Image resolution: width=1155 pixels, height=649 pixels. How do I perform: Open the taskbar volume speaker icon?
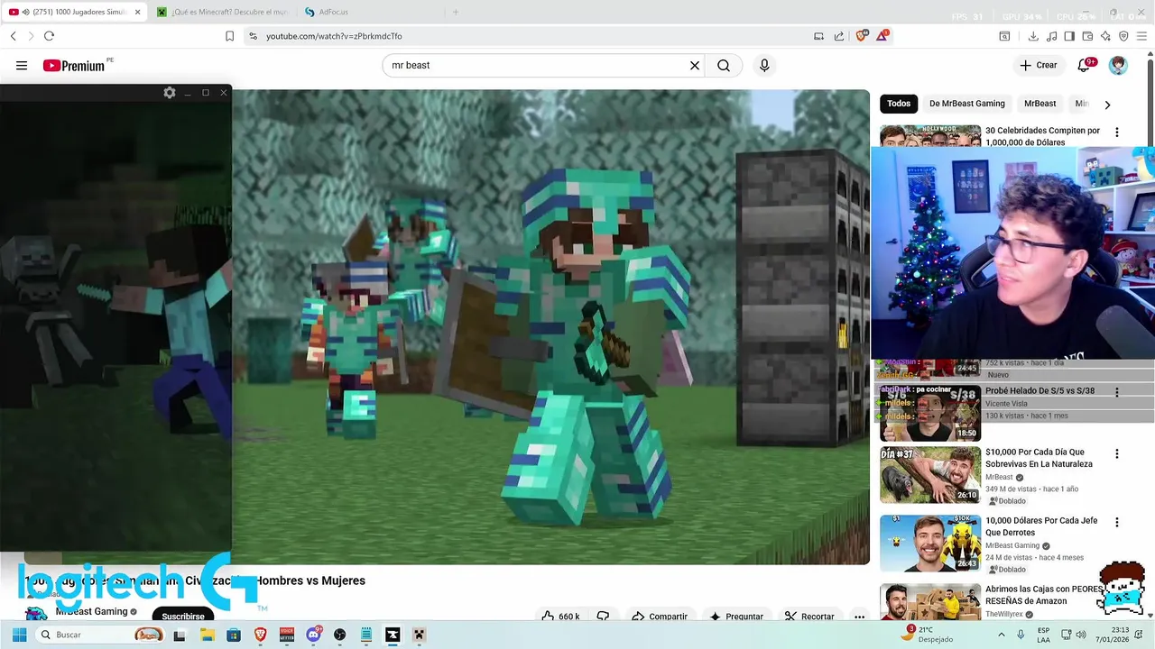[1081, 635]
